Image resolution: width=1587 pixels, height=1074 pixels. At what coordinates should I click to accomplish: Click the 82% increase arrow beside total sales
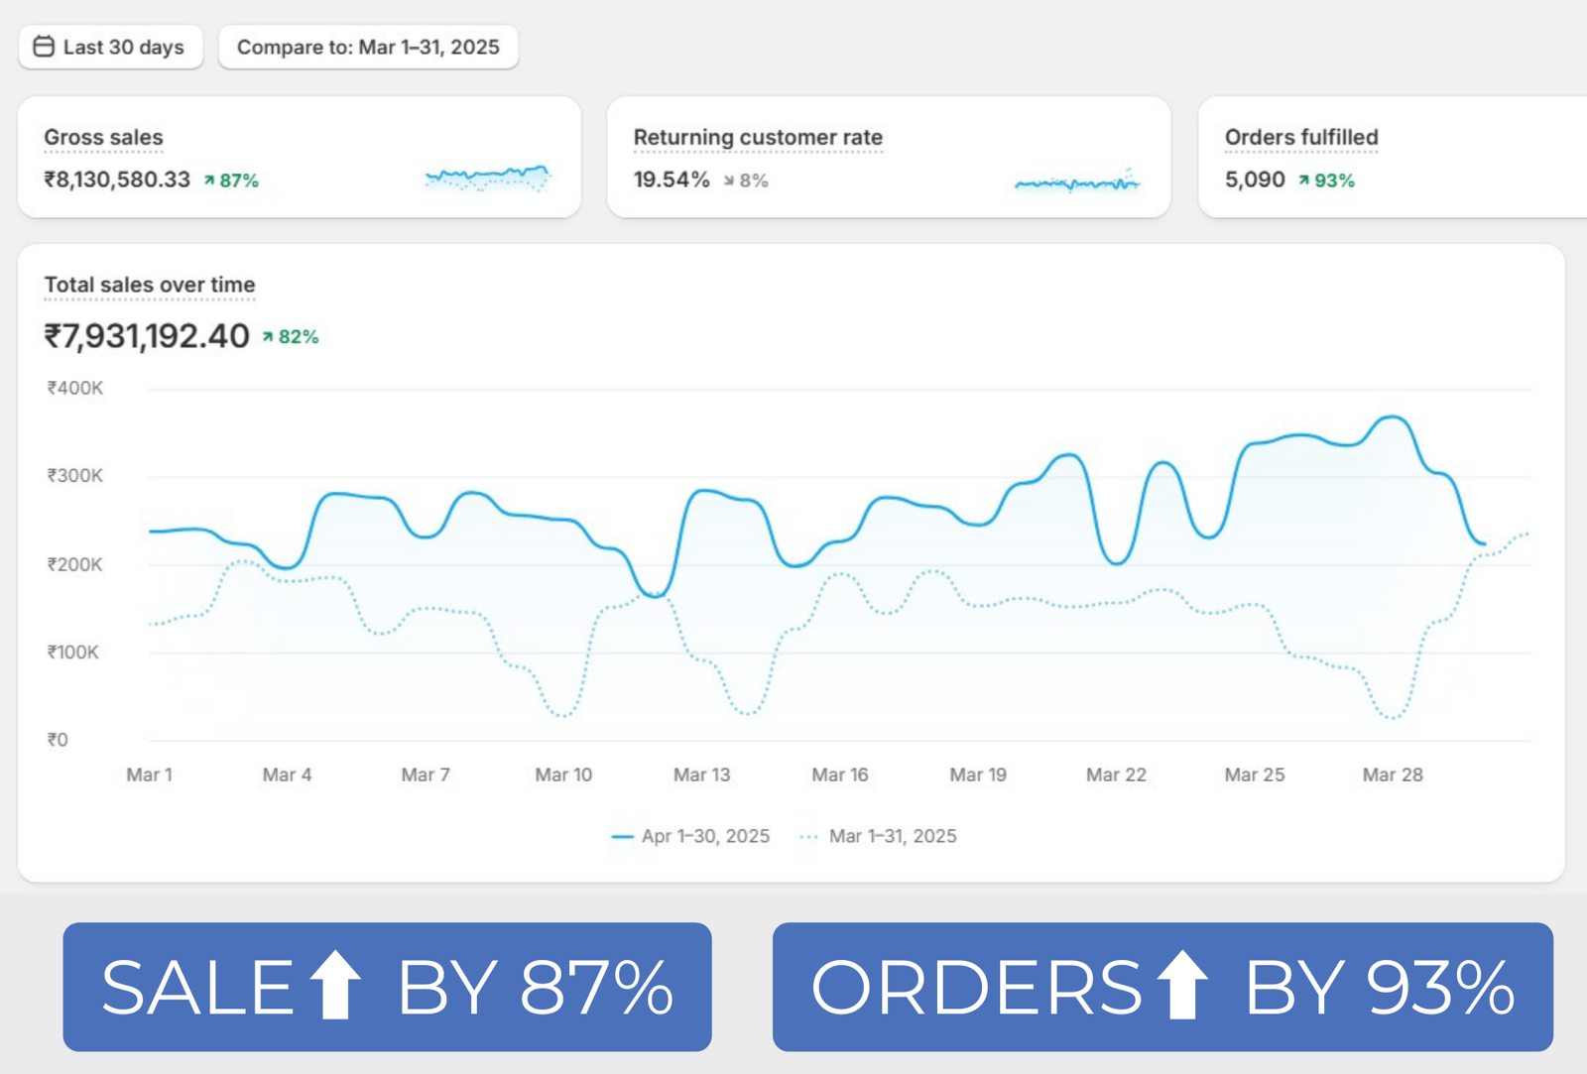click(268, 337)
